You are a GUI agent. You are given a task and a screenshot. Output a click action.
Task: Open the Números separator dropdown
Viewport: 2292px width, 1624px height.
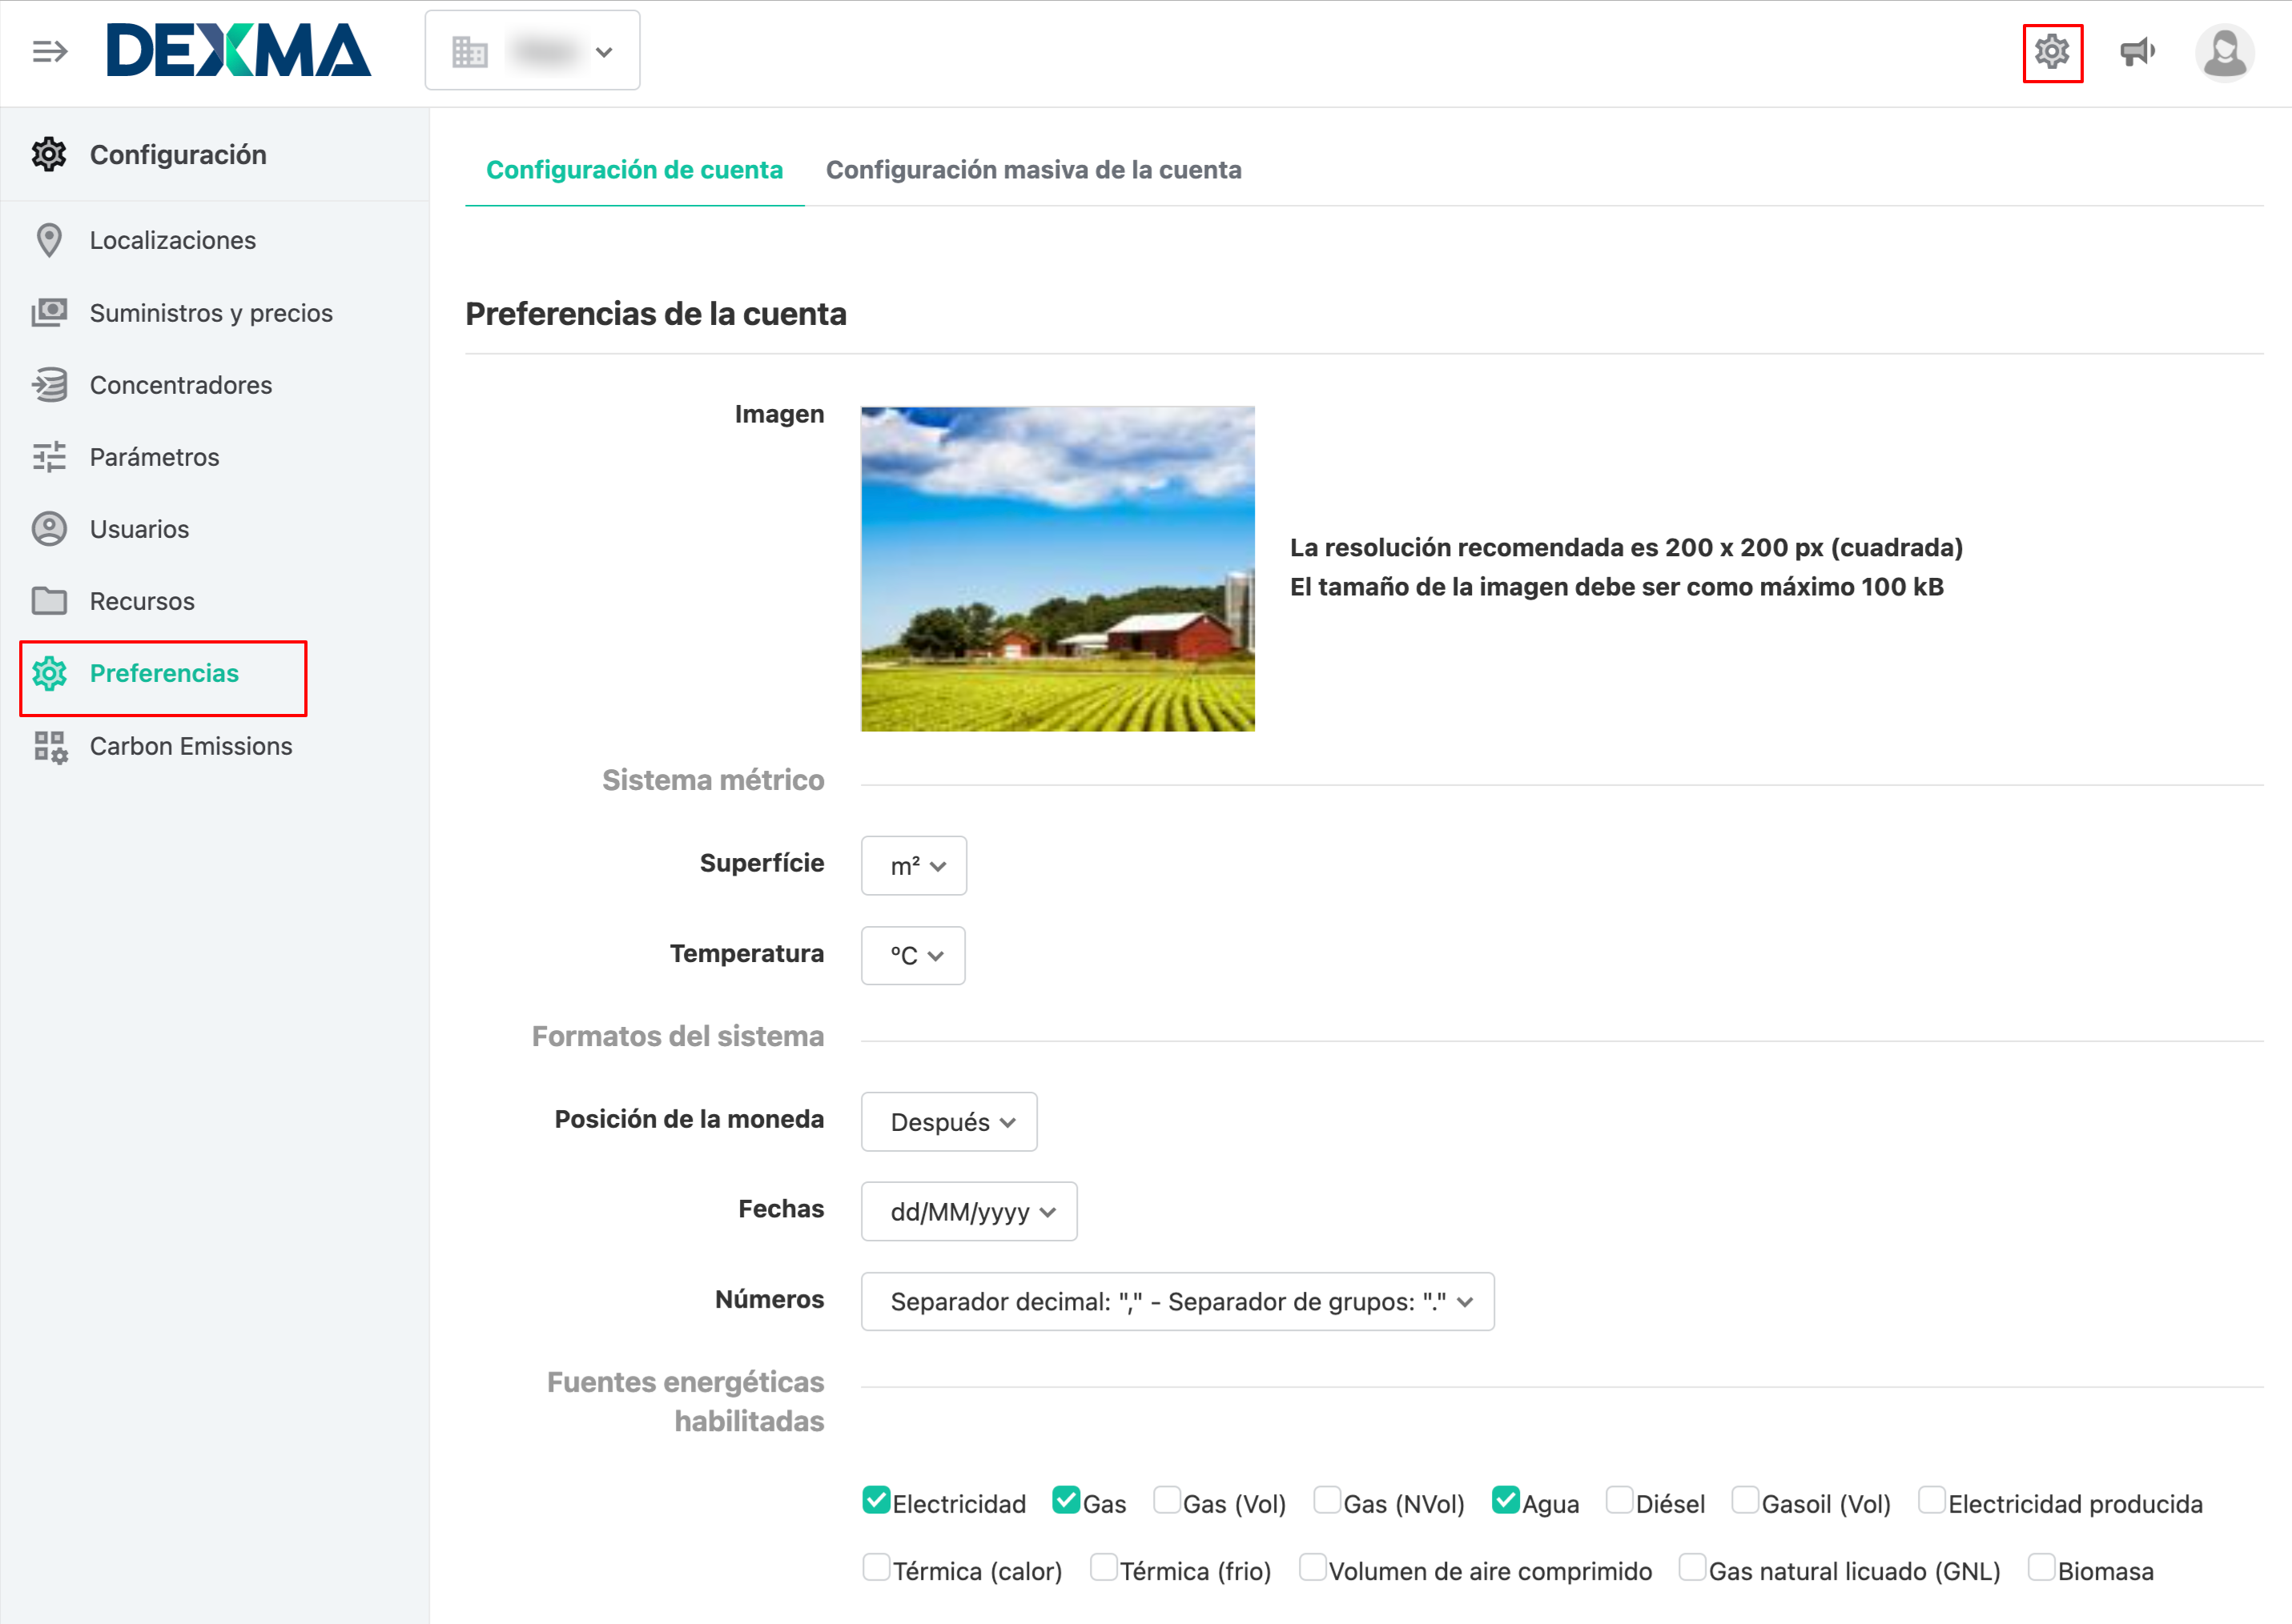tap(1177, 1301)
